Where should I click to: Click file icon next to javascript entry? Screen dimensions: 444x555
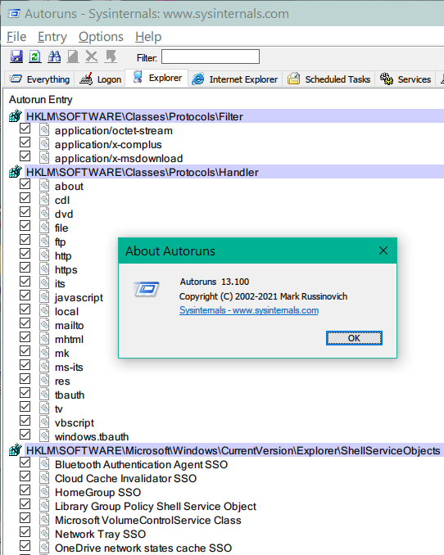point(44,296)
